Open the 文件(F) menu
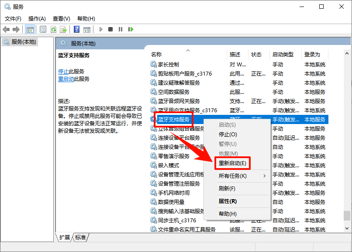Screen dimensions: 352x252 coord(13,19)
